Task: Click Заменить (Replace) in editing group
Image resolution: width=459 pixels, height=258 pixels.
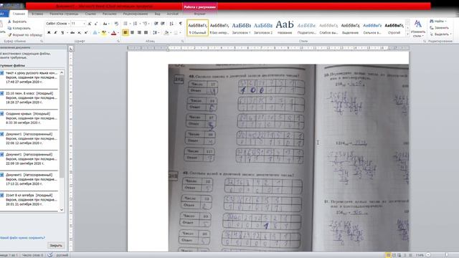Action: [x=440, y=28]
